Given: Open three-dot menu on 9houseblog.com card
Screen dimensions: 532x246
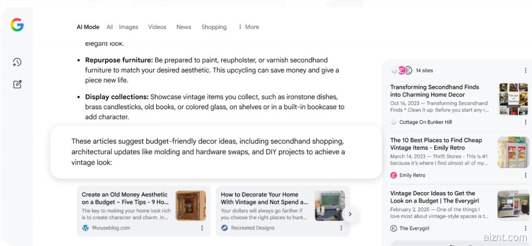Looking at the screenshot, I should [202, 228].
